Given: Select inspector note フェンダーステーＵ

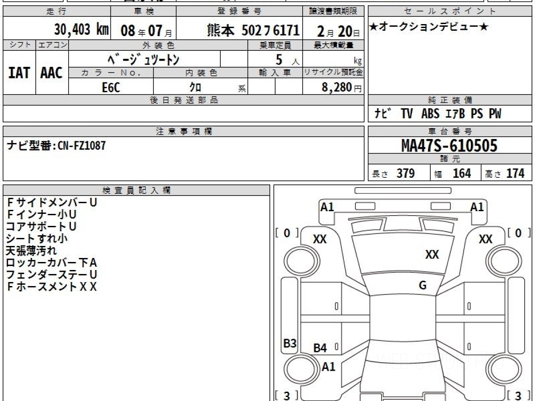Looking at the screenshot, I should [x=52, y=274].
